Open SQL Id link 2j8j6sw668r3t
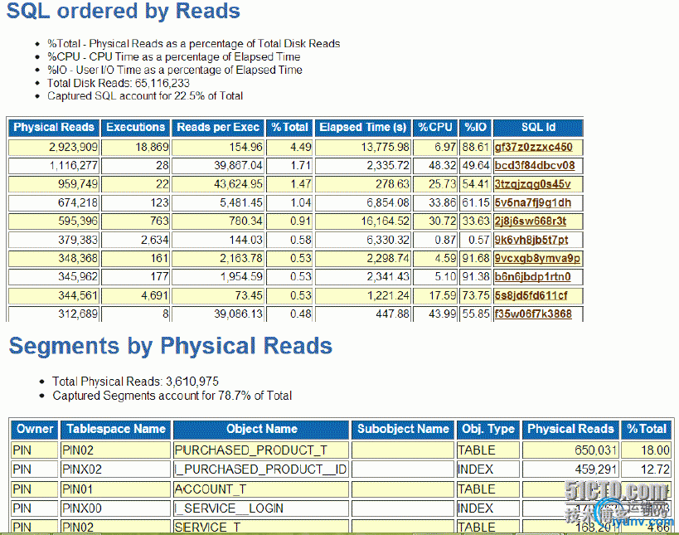Image resolution: width=679 pixels, height=535 pixels. click(531, 221)
